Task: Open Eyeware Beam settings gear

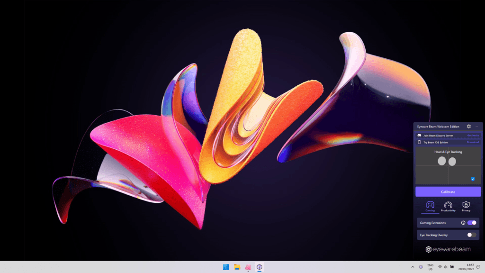Action: [468, 126]
